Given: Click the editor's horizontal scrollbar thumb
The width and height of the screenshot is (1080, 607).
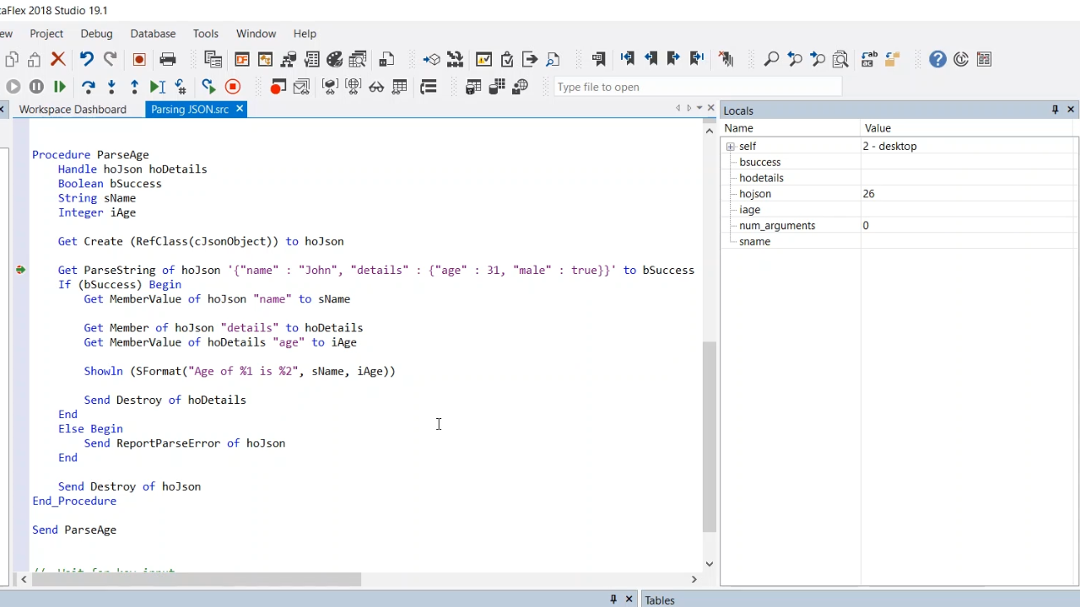Looking at the screenshot, I should 196,579.
